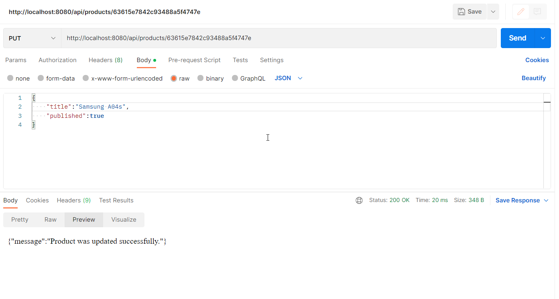Open the Tests tab
Viewport: 559px width, 299px height.
point(240,60)
